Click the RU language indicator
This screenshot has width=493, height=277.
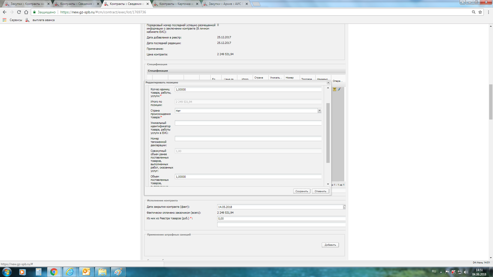point(434,271)
